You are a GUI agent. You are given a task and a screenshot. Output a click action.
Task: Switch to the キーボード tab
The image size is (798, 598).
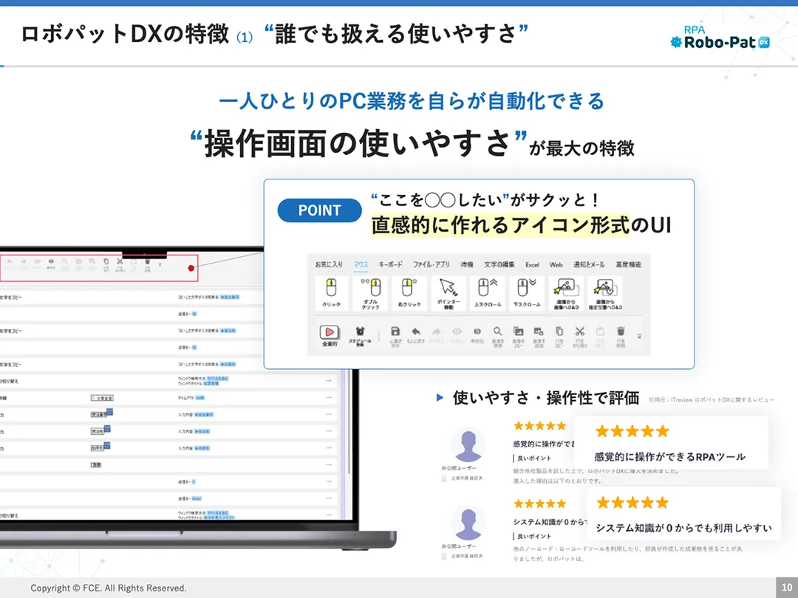[x=391, y=264]
